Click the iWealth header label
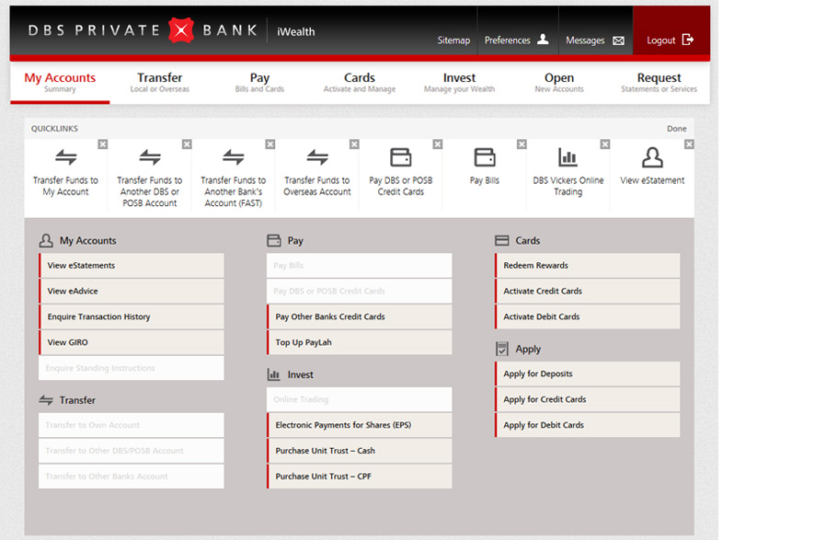Image resolution: width=837 pixels, height=540 pixels. [x=296, y=31]
